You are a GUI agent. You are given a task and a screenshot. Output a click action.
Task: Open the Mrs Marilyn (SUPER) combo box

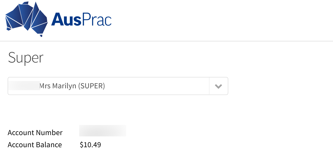(110, 86)
